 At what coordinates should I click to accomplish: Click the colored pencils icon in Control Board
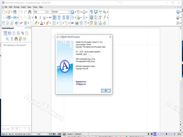click(x=25, y=39)
